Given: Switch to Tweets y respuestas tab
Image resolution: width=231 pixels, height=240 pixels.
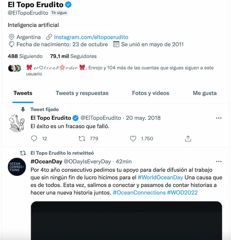Looking at the screenshot, I should tap(82, 93).
